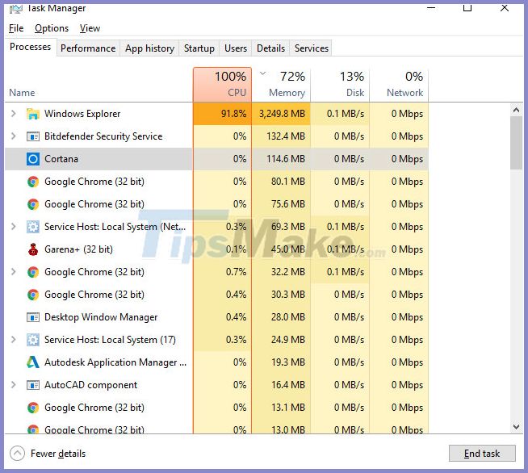528x473 pixels.
Task: Click the 91.8% CPU value
Action: pos(233,114)
